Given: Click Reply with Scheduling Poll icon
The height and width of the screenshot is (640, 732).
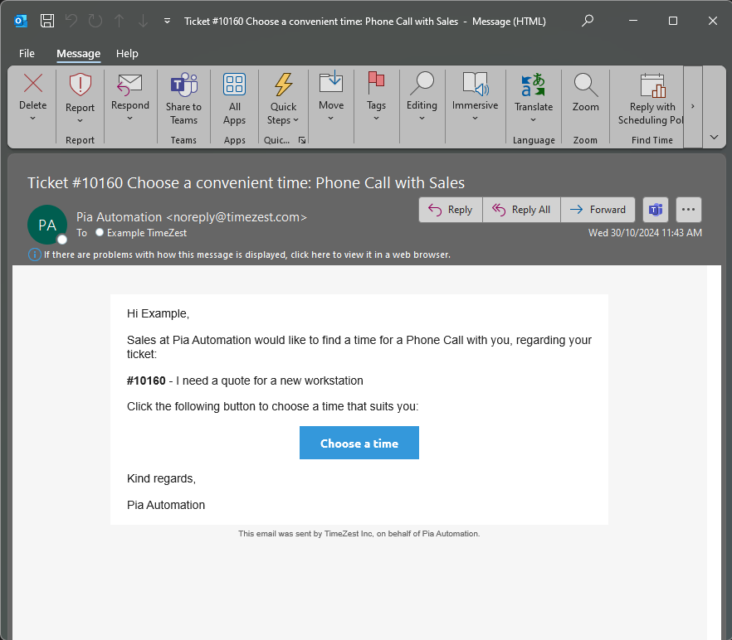Looking at the screenshot, I should tap(652, 85).
